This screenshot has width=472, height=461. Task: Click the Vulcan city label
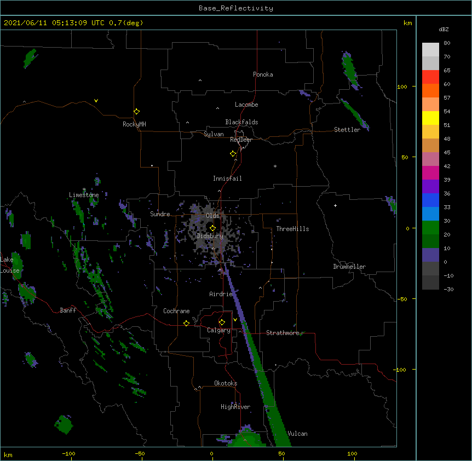(297, 434)
